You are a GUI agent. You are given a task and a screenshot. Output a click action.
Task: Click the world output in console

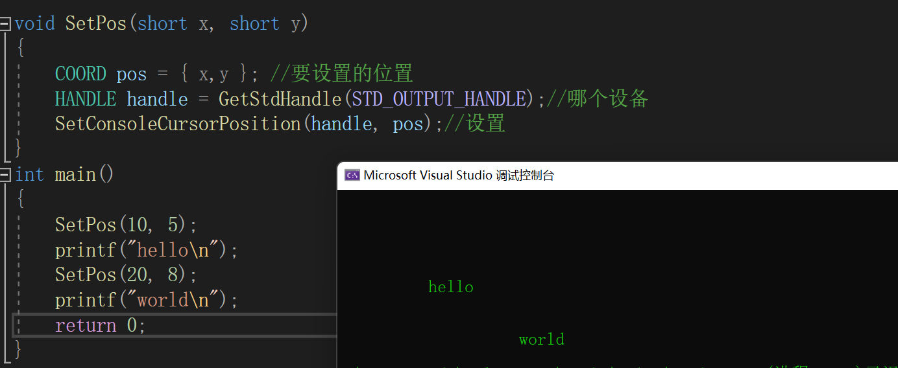(x=542, y=339)
